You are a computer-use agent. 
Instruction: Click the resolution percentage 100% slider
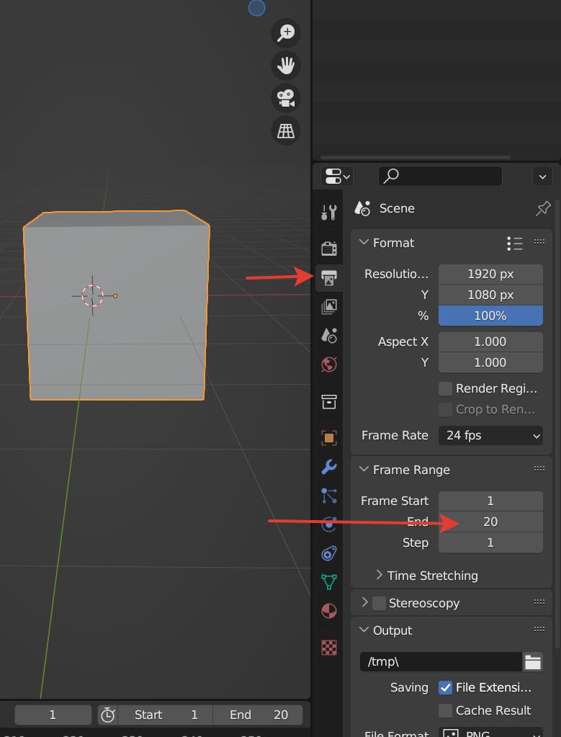pyautogui.click(x=490, y=316)
